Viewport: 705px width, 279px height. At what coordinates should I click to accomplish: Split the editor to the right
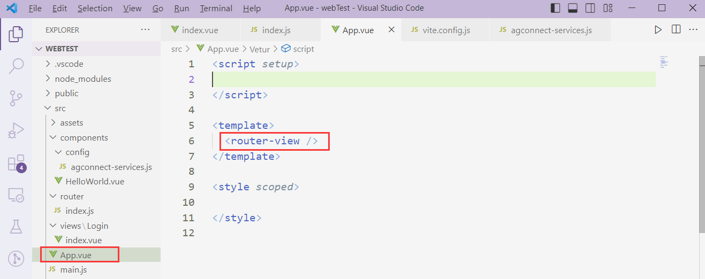[x=676, y=30]
